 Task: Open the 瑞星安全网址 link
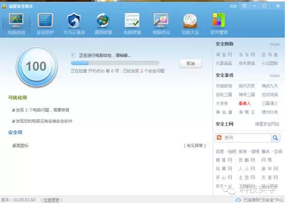tap(267, 124)
